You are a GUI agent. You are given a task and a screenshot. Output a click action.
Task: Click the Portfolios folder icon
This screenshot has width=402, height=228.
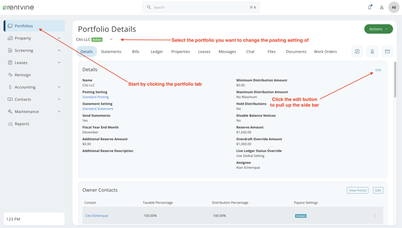point(11,26)
